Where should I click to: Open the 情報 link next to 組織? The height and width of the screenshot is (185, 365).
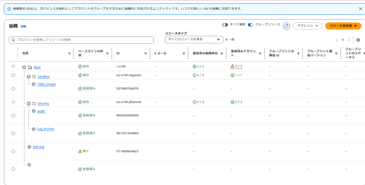[x=23, y=27]
